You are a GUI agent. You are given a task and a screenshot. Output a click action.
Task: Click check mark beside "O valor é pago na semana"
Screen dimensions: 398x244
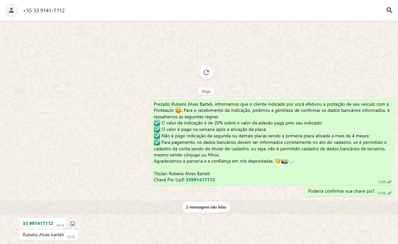[x=157, y=129]
